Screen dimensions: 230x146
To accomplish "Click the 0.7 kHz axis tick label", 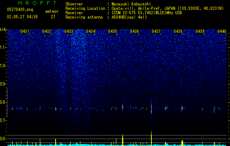I will (x=3, y=120).
